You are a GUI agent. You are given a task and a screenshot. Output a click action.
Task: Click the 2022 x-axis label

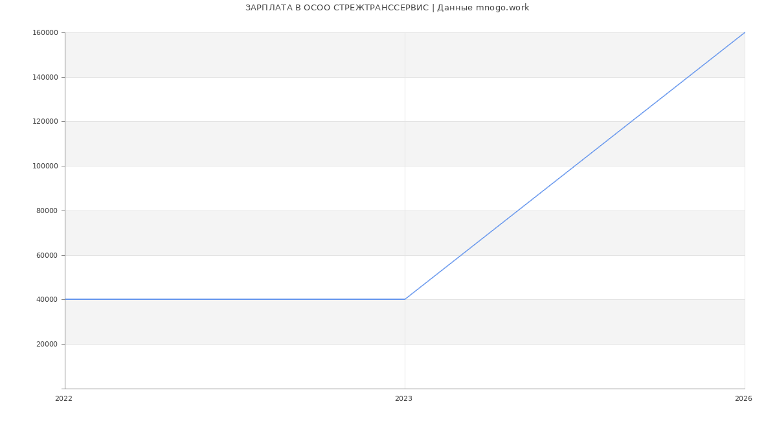point(63,399)
